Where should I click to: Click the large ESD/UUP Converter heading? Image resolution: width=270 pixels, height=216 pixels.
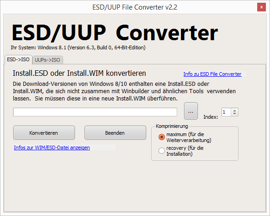tap(115, 33)
